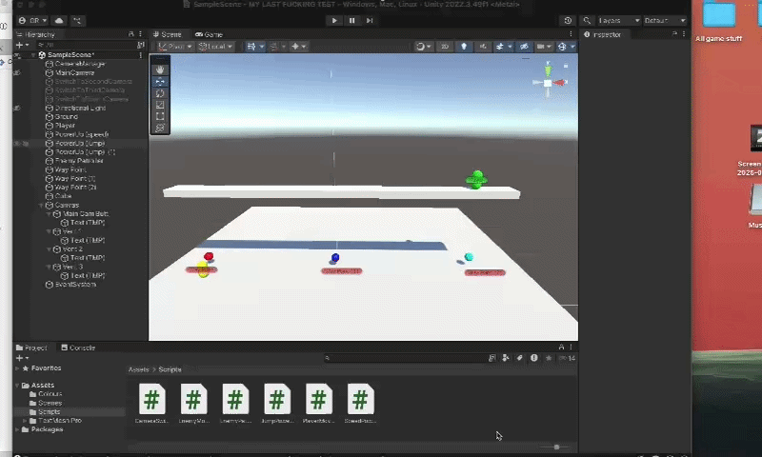Switch to the Console tab

coord(78,348)
